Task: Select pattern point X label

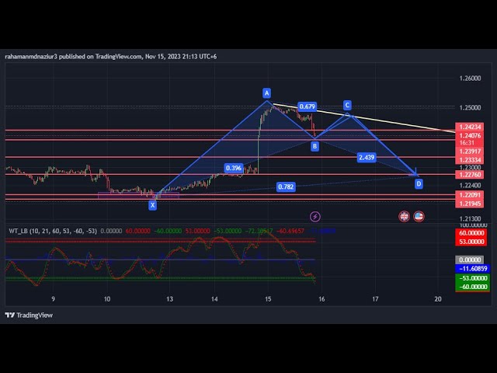Action: tap(152, 205)
